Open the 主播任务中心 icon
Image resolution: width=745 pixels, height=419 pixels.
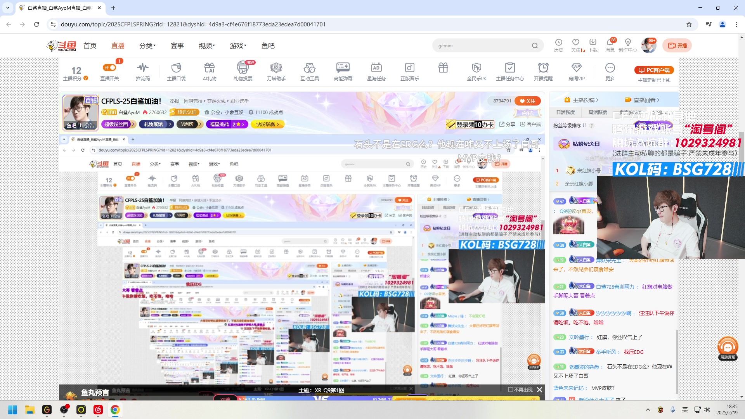tap(510, 71)
